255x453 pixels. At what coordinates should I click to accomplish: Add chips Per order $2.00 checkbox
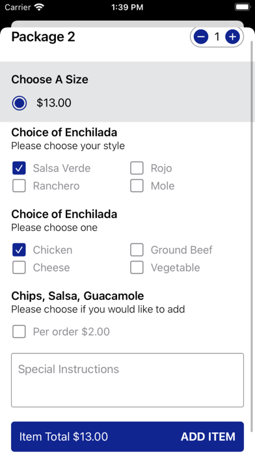19,332
